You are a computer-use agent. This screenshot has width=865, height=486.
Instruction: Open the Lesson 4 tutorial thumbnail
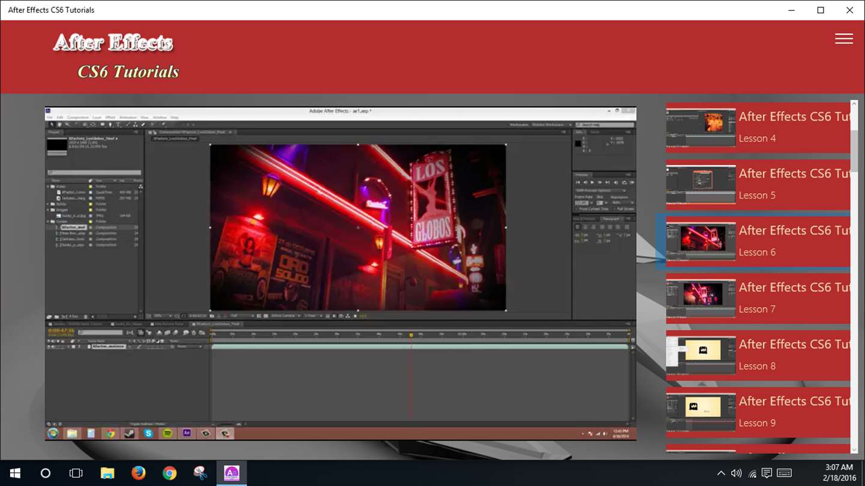pyautogui.click(x=700, y=128)
